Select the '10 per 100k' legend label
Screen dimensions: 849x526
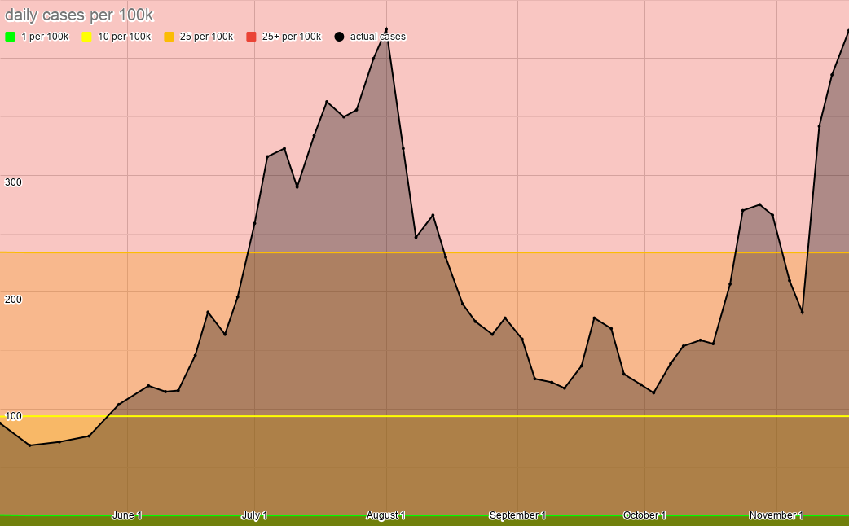pos(125,37)
